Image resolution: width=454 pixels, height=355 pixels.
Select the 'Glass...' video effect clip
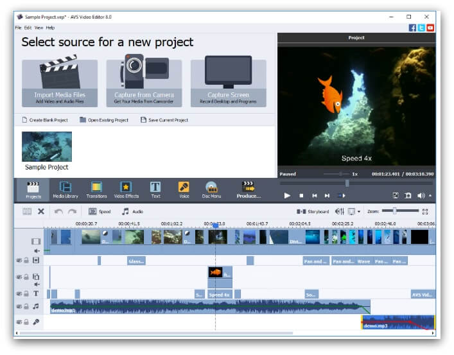(136, 261)
